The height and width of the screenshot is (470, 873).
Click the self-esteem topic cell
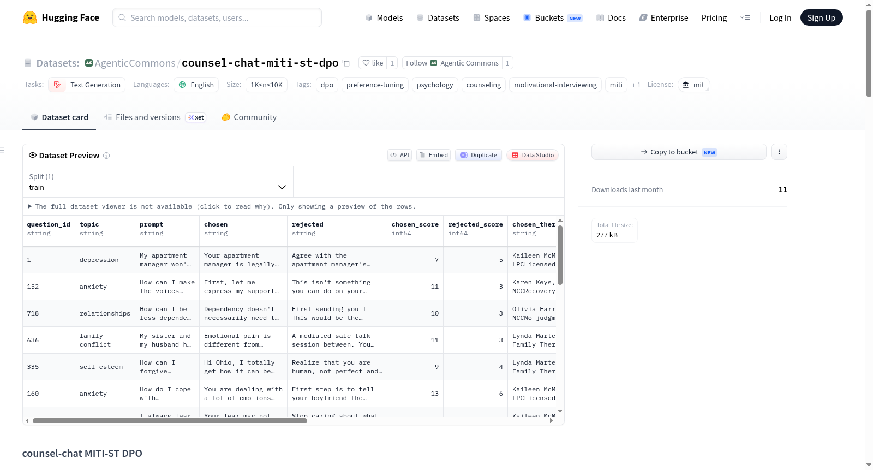point(105,367)
